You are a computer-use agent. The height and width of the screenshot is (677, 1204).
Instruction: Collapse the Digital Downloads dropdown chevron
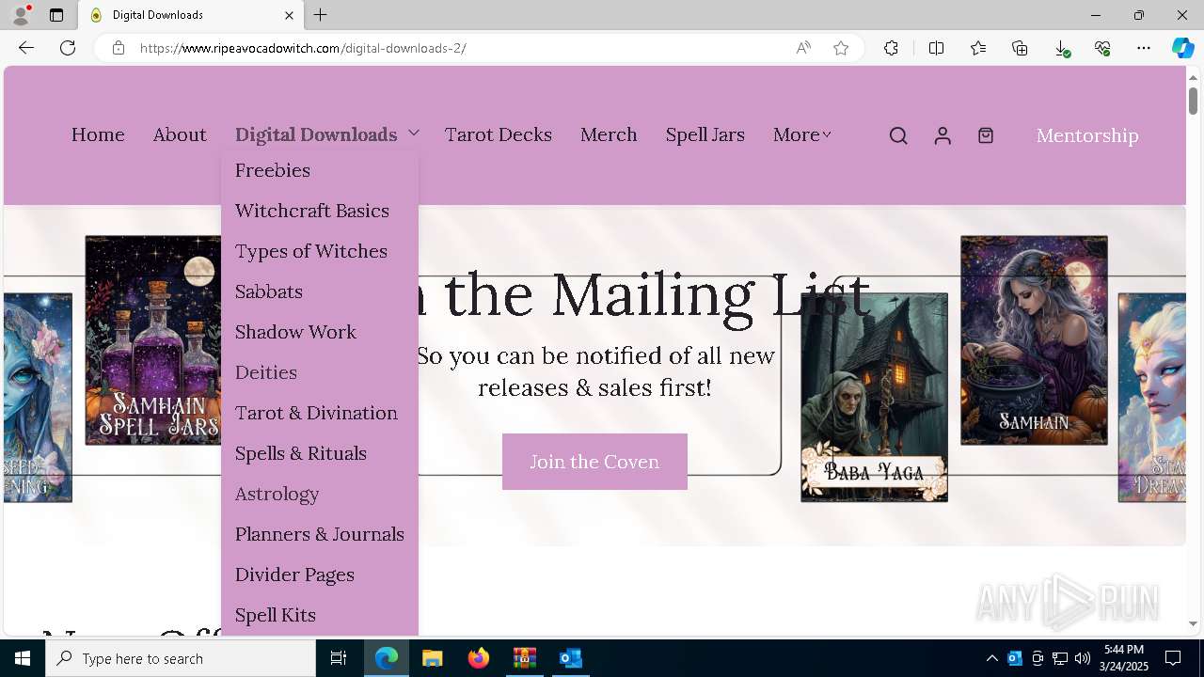414,134
